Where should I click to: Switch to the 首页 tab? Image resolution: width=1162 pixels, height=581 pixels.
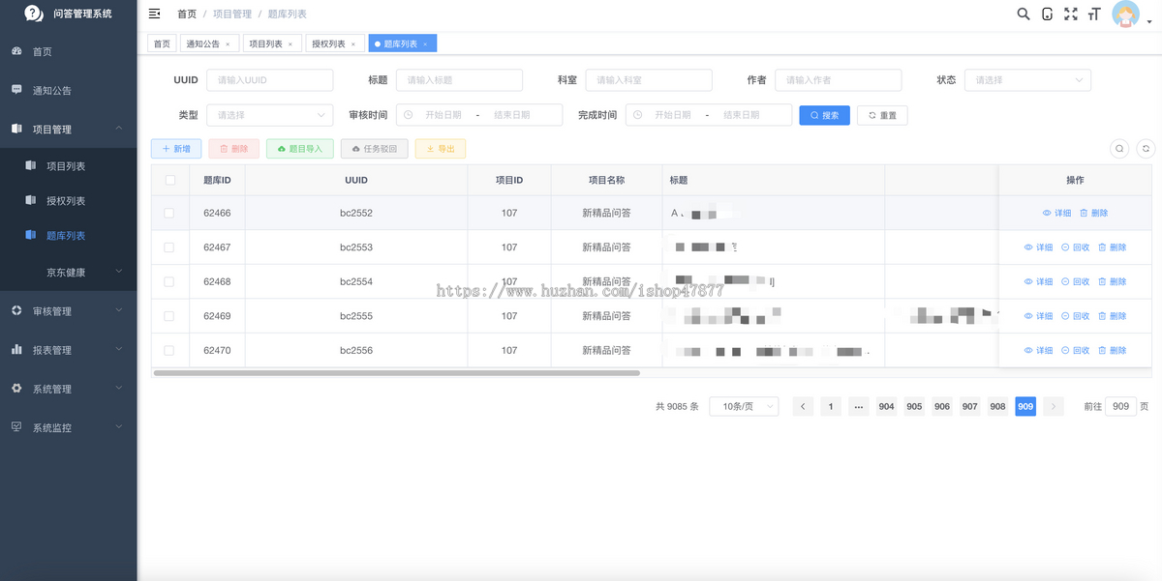pos(162,44)
